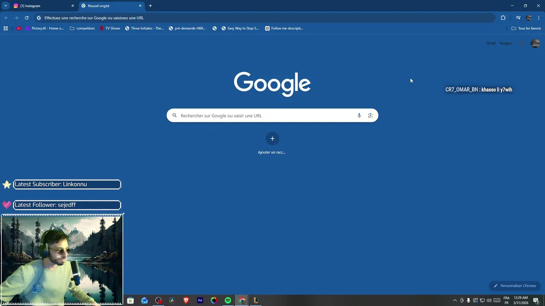
Task: Click the browser back arrow
Action: (x=6, y=18)
